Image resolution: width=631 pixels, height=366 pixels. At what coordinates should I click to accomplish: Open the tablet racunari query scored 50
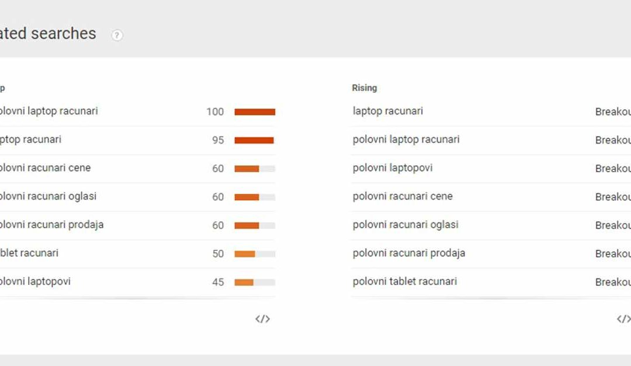29,253
